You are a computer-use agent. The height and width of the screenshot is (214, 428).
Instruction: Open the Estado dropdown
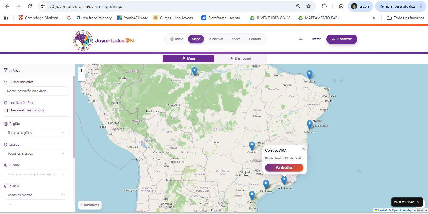(x=36, y=153)
